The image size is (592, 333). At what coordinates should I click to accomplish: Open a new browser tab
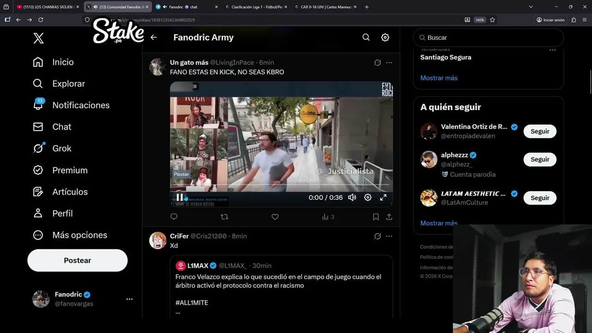point(367,7)
